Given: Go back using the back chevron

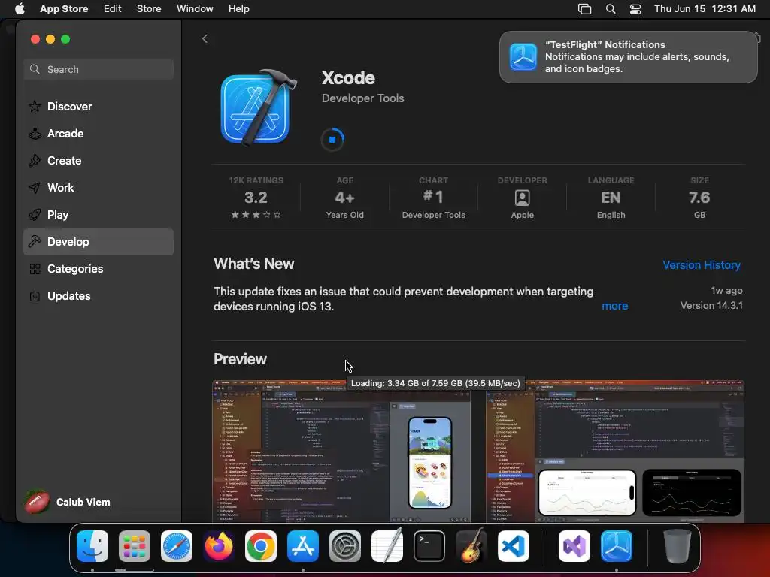Looking at the screenshot, I should [205, 39].
